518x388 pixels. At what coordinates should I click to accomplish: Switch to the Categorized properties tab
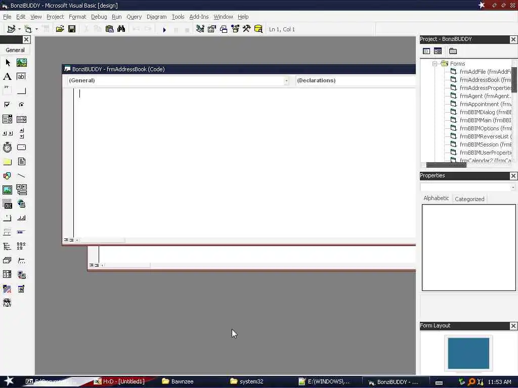click(x=469, y=199)
